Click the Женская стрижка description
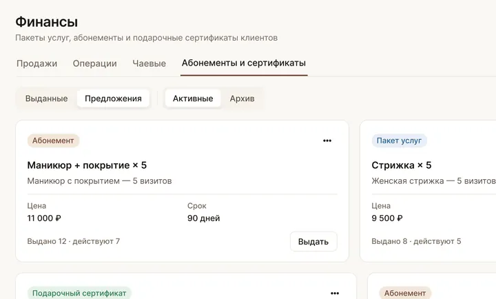Screen dimensions: 496x299 (x=434, y=181)
